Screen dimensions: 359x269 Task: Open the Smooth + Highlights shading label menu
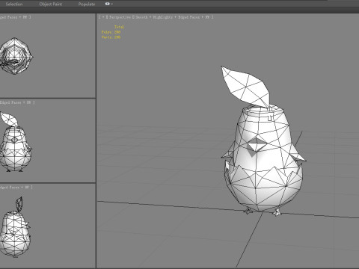coord(154,17)
